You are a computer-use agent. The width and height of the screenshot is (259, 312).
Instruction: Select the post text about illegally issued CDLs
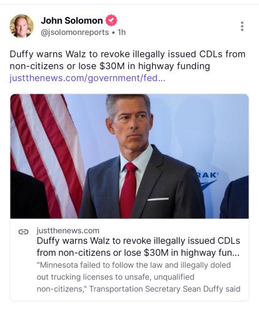point(128,60)
